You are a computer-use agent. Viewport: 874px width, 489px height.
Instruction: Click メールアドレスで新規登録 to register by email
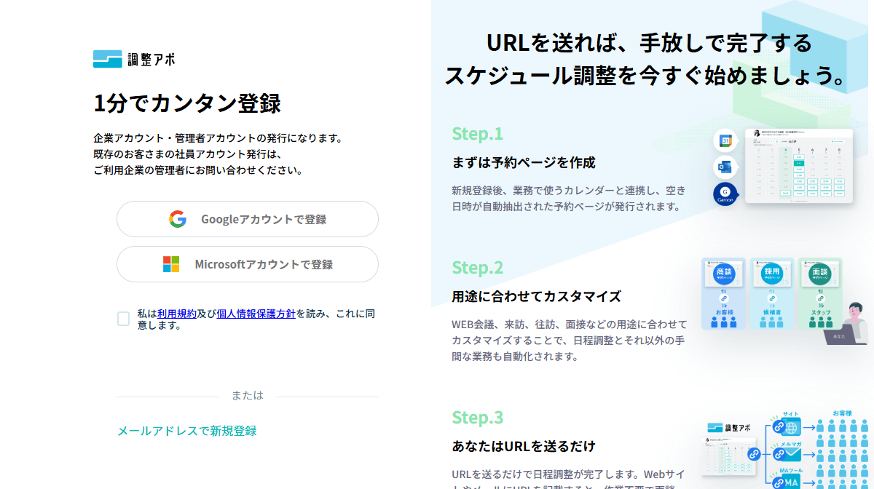pos(188,431)
